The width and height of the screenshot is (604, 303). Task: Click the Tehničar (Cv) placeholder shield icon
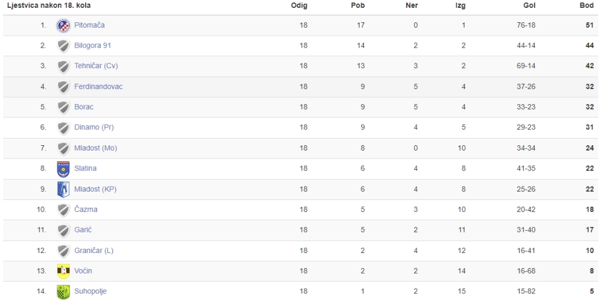[63, 66]
